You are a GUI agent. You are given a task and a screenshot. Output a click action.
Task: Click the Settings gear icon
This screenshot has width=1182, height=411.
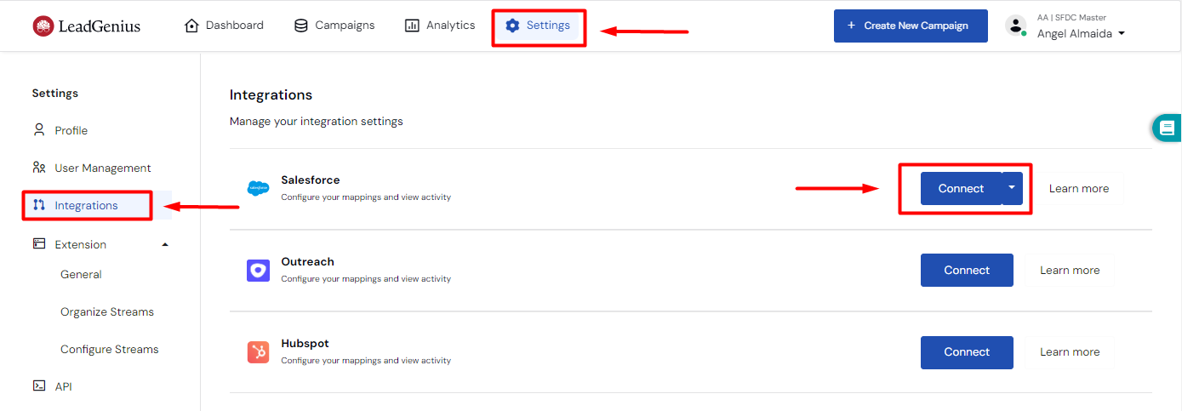click(x=512, y=26)
